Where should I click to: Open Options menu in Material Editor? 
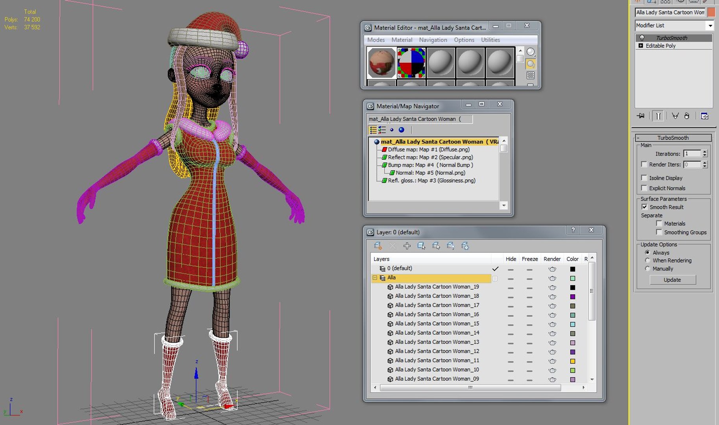coord(464,40)
